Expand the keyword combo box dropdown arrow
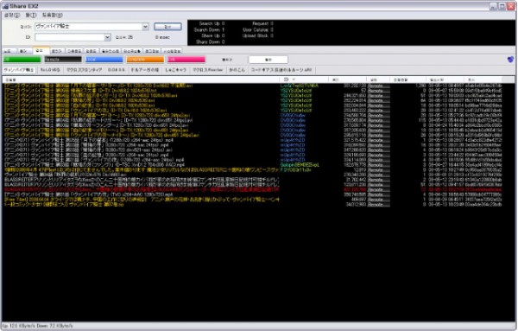518x331 pixels. [x=145, y=27]
